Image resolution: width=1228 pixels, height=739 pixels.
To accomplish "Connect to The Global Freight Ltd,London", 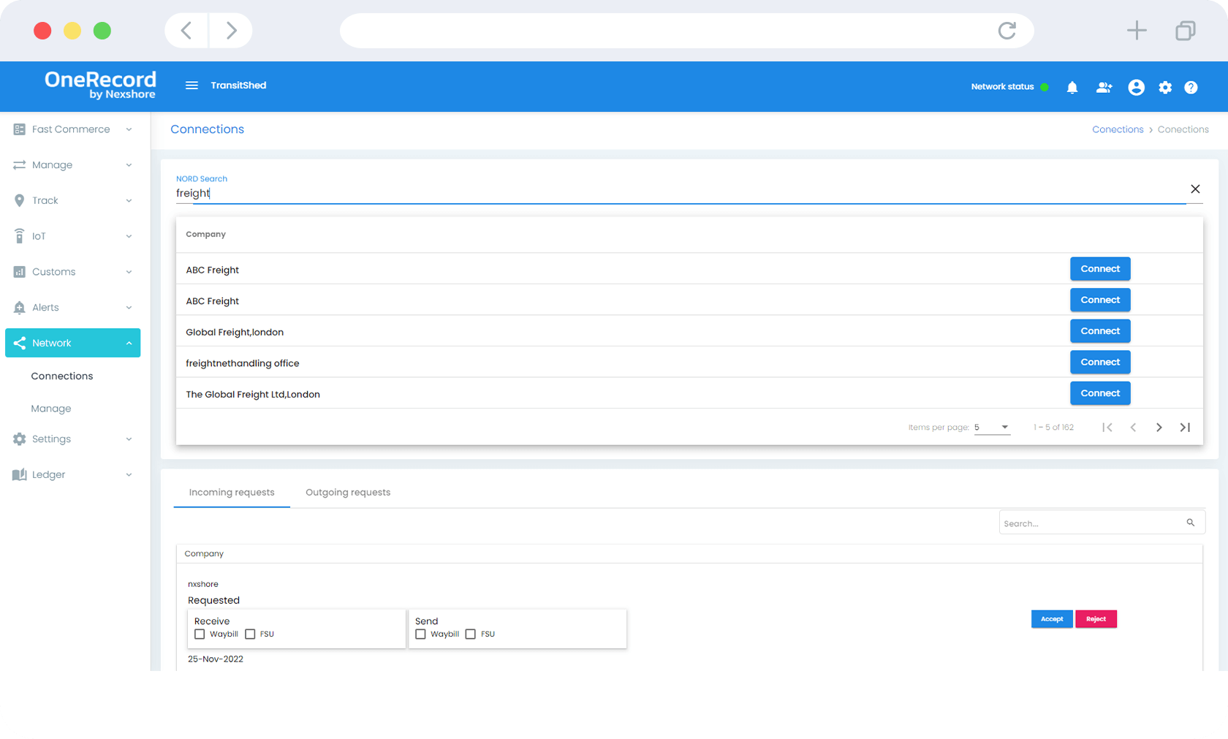I will [1100, 393].
